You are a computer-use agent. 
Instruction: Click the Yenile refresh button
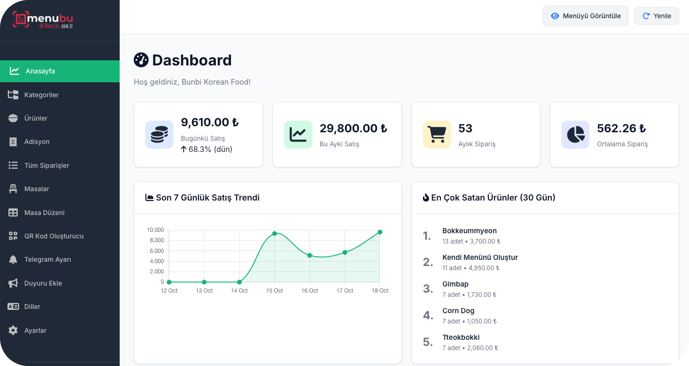pos(656,16)
